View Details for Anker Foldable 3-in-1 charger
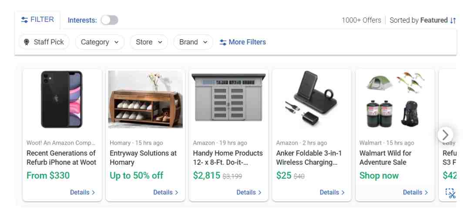 (332, 193)
